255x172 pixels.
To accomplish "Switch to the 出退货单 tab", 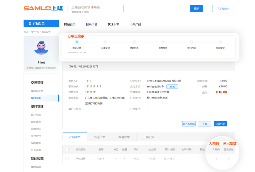I will coord(99,137).
